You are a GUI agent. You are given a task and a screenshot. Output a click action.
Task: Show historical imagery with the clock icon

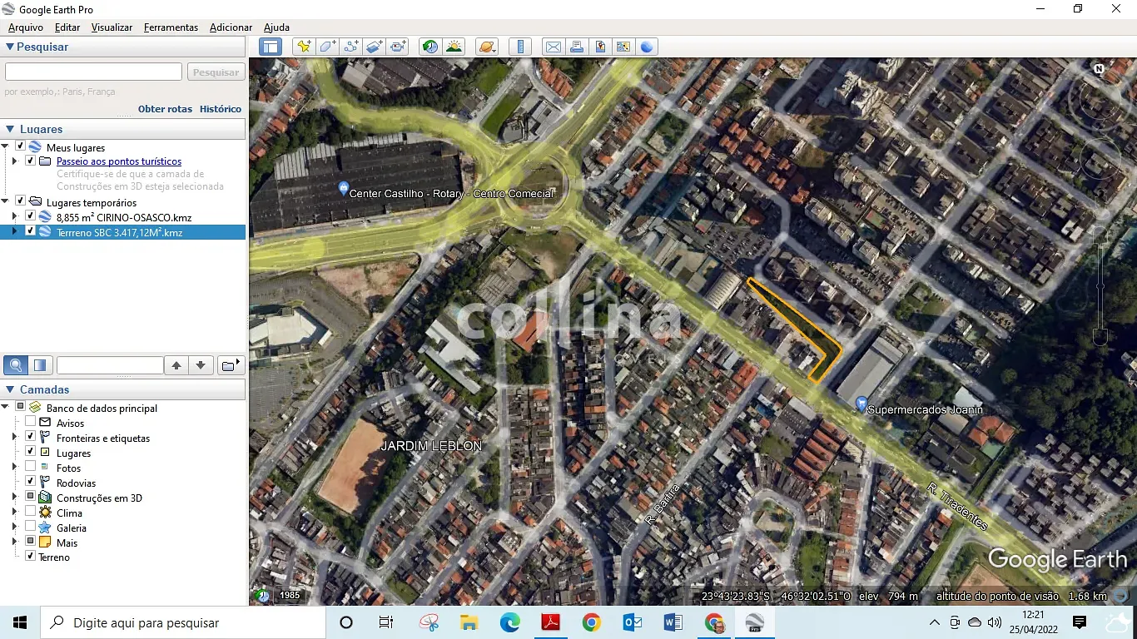pos(430,47)
